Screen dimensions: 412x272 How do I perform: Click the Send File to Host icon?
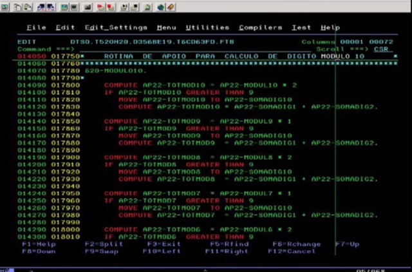pos(41,7)
